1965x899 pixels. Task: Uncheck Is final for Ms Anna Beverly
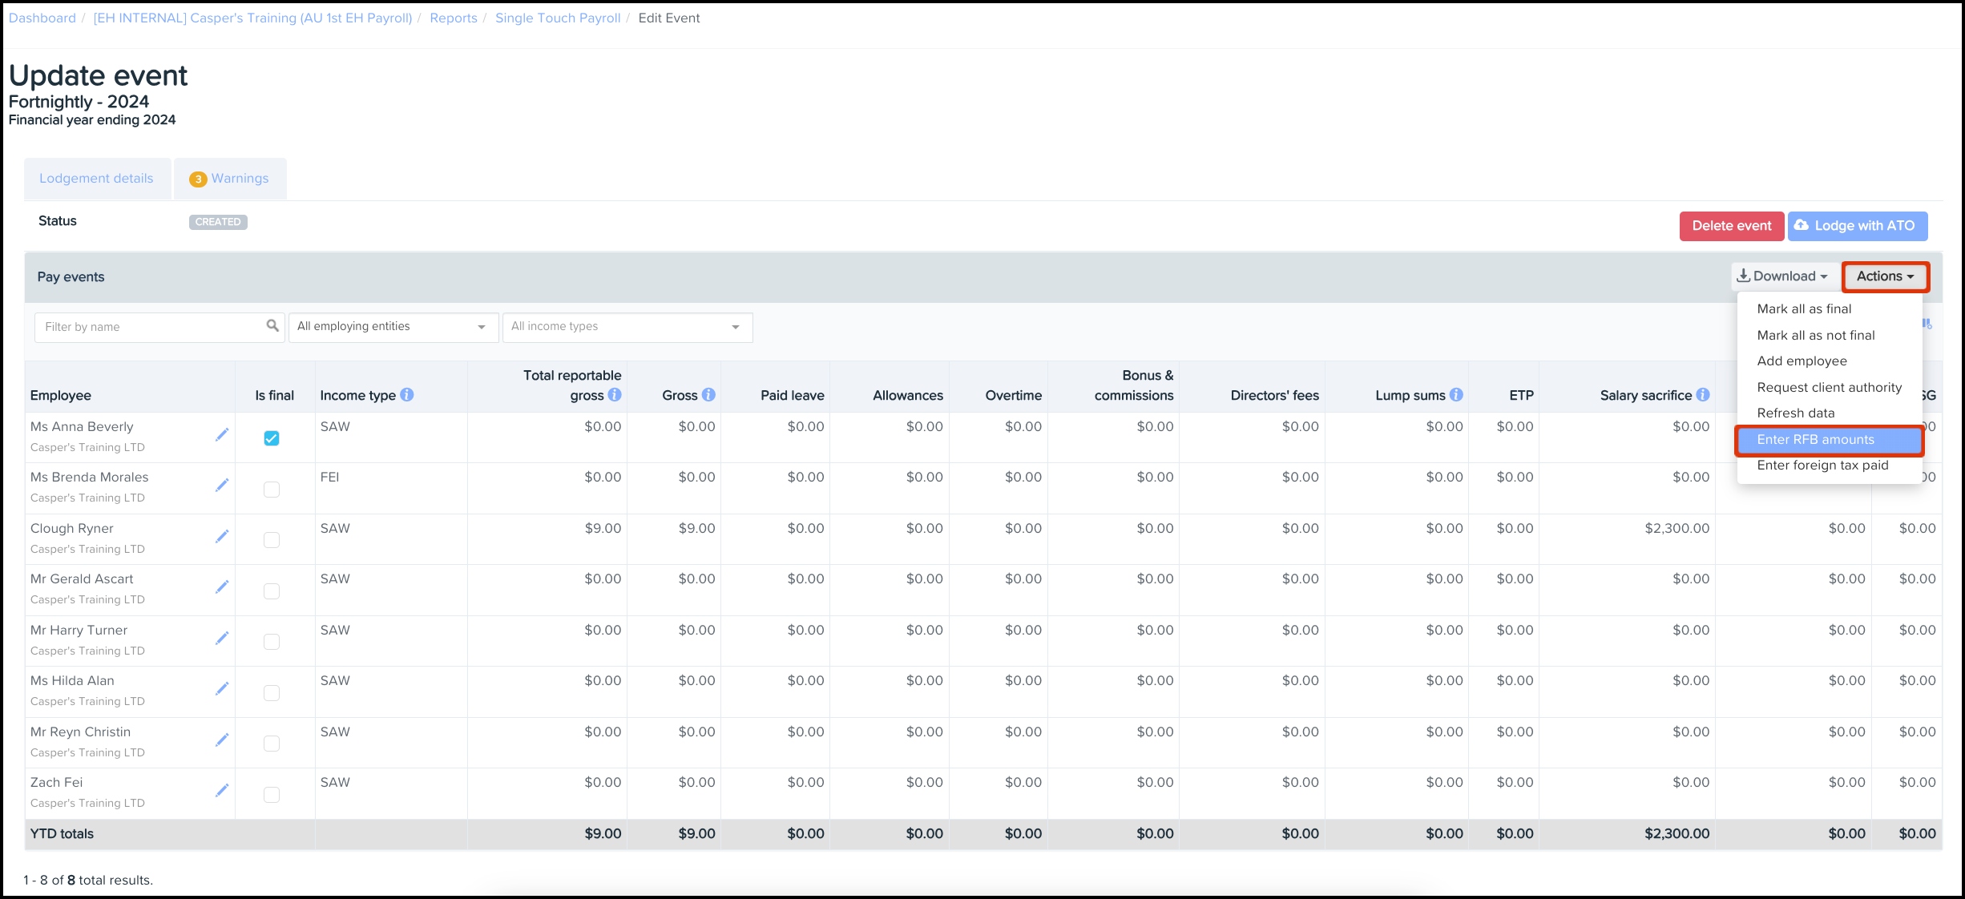(272, 438)
